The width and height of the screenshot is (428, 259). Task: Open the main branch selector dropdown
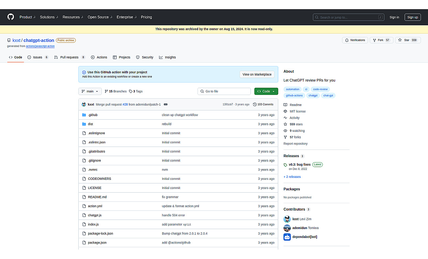[x=90, y=91]
